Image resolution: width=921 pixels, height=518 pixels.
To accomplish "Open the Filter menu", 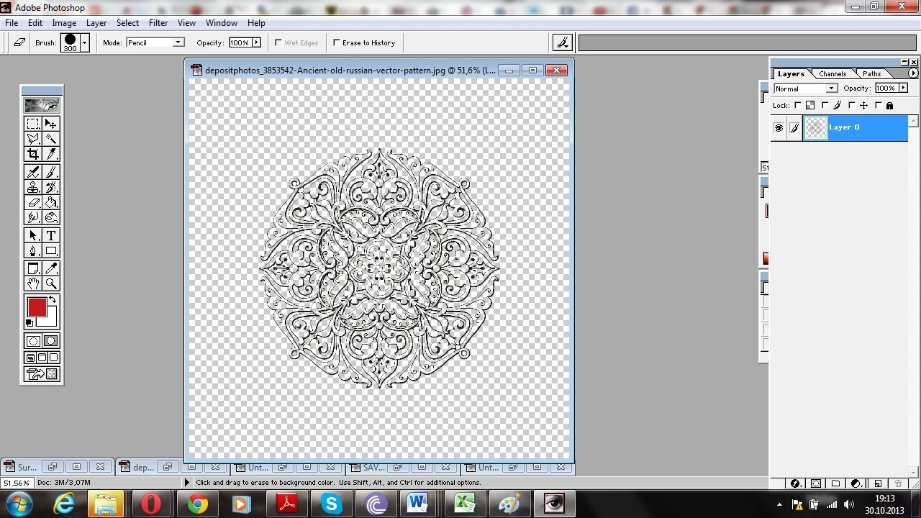I will 158,23.
